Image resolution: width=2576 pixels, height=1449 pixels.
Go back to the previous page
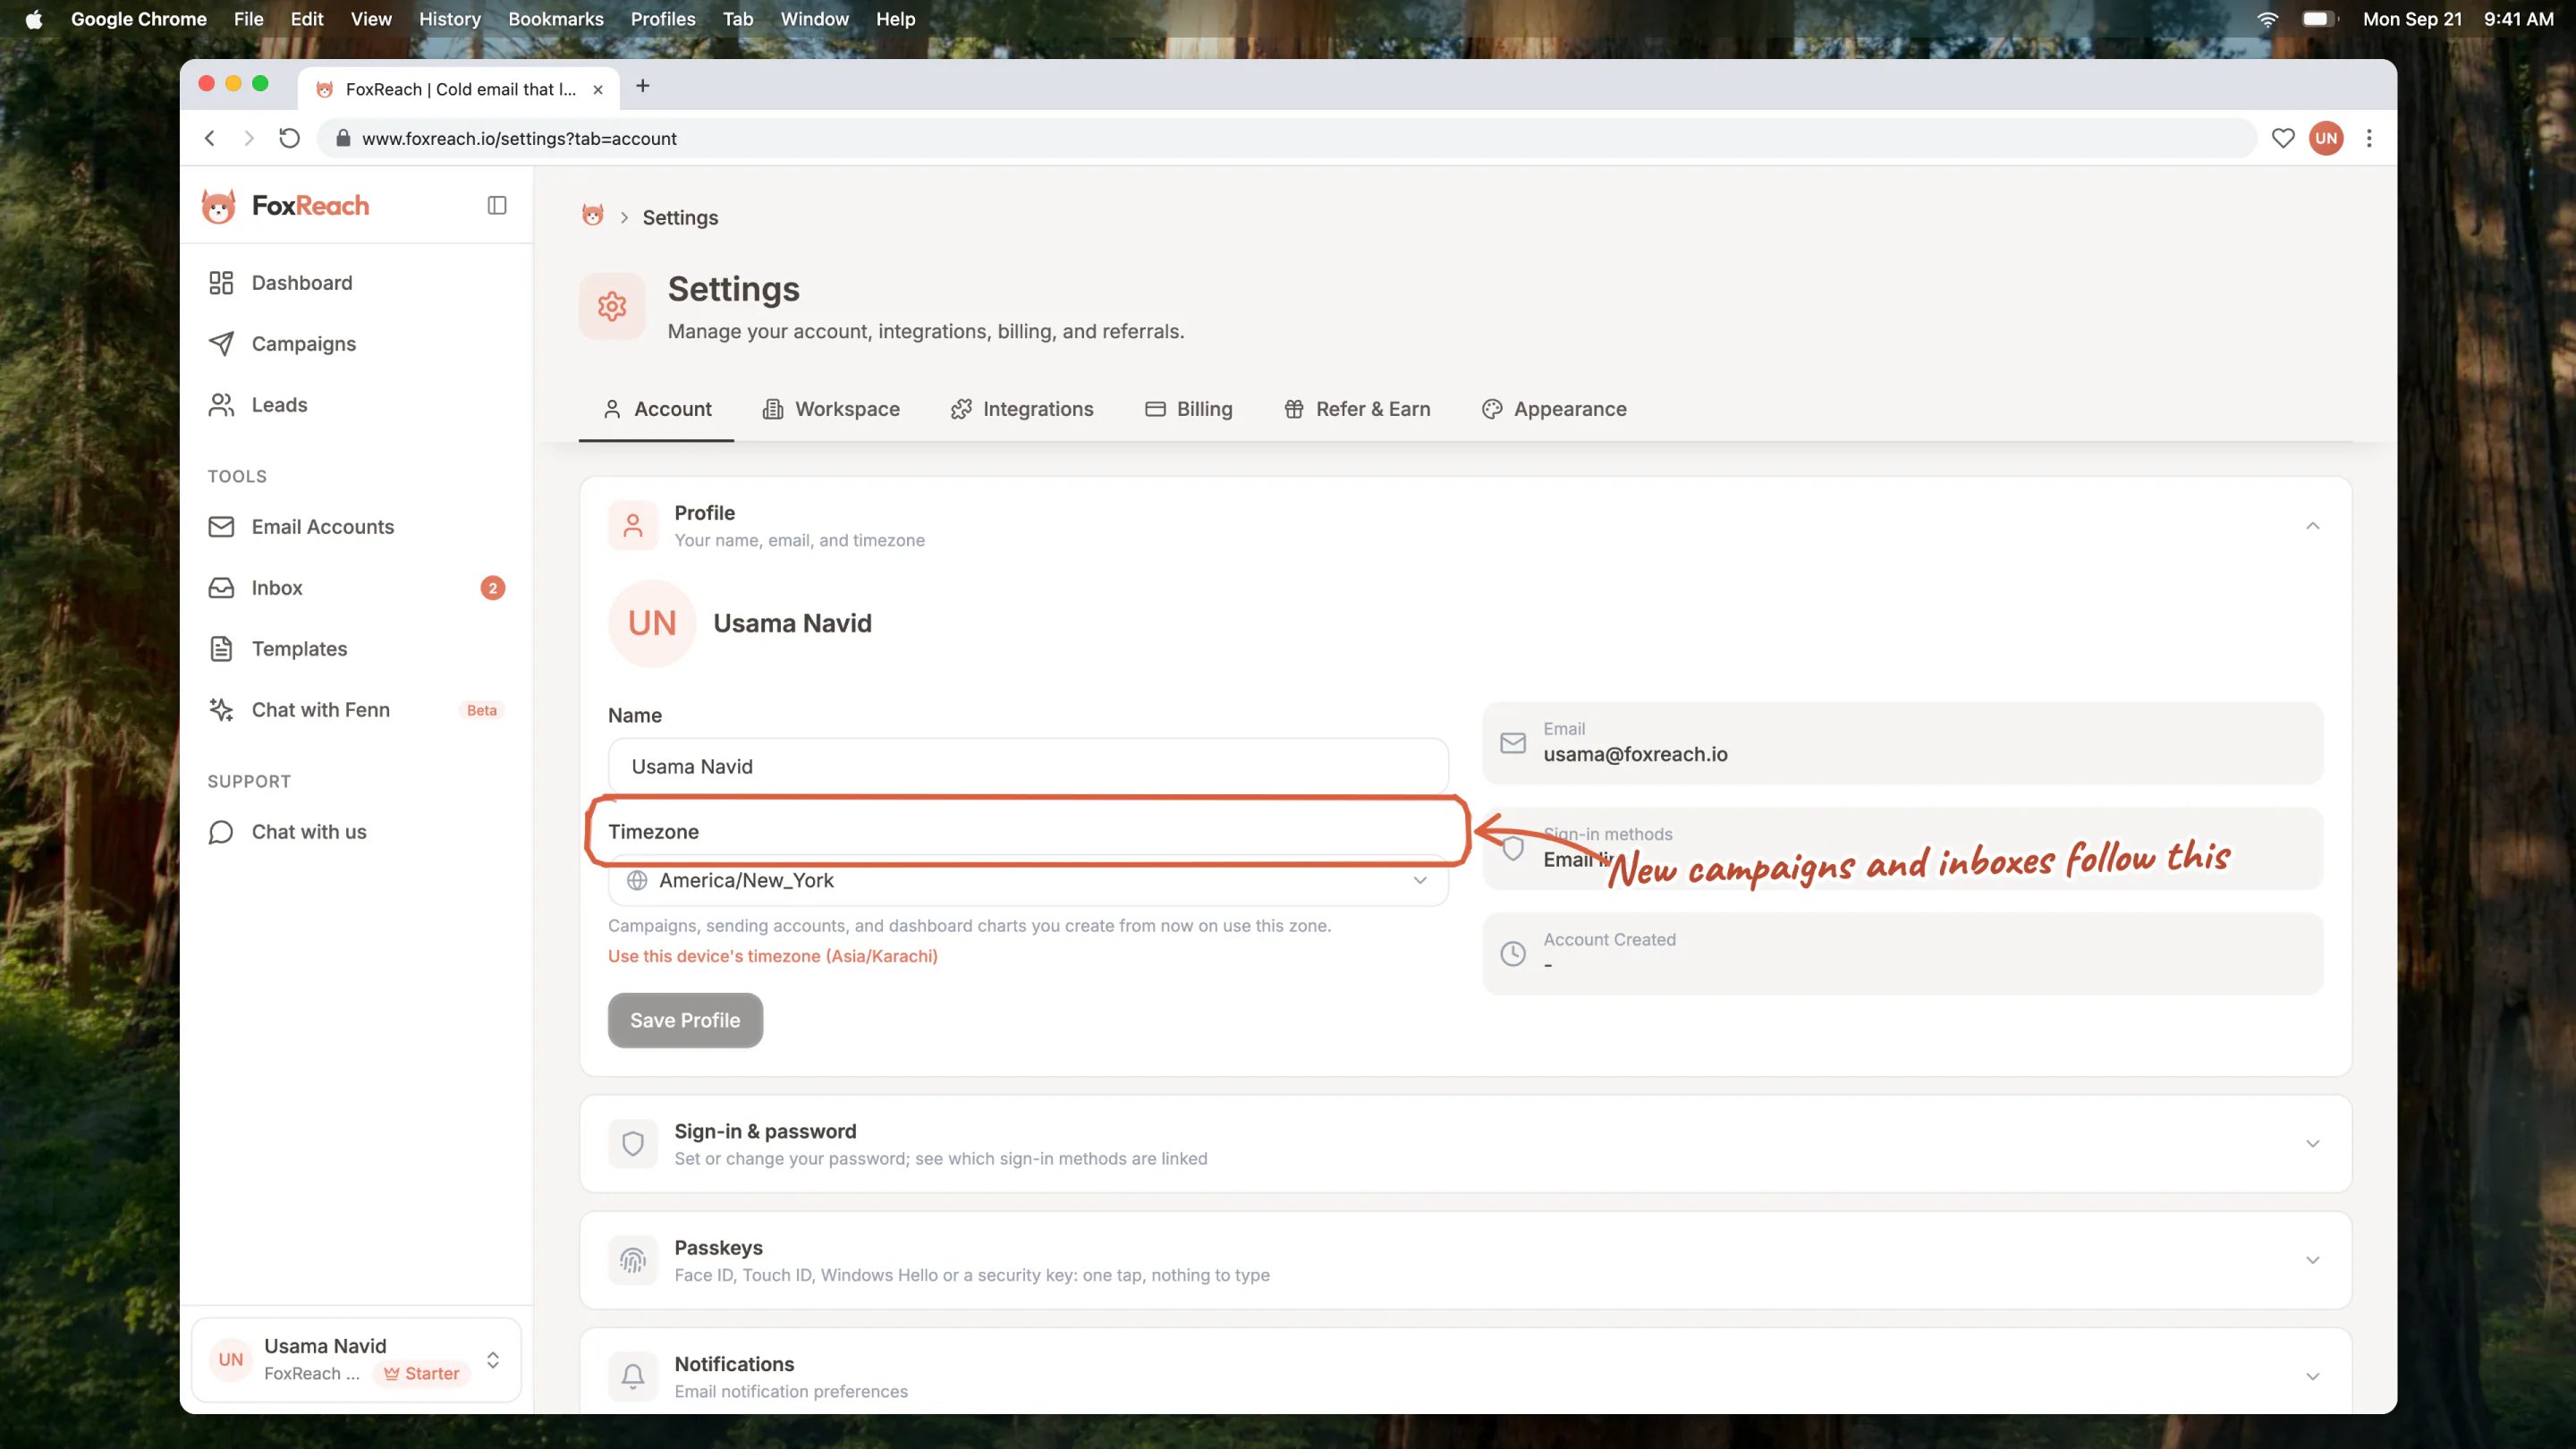[210, 138]
